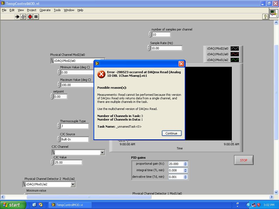279x209 pixels.
Task: Click integral time (Ti, min) stepper arrows
Action: point(185,170)
